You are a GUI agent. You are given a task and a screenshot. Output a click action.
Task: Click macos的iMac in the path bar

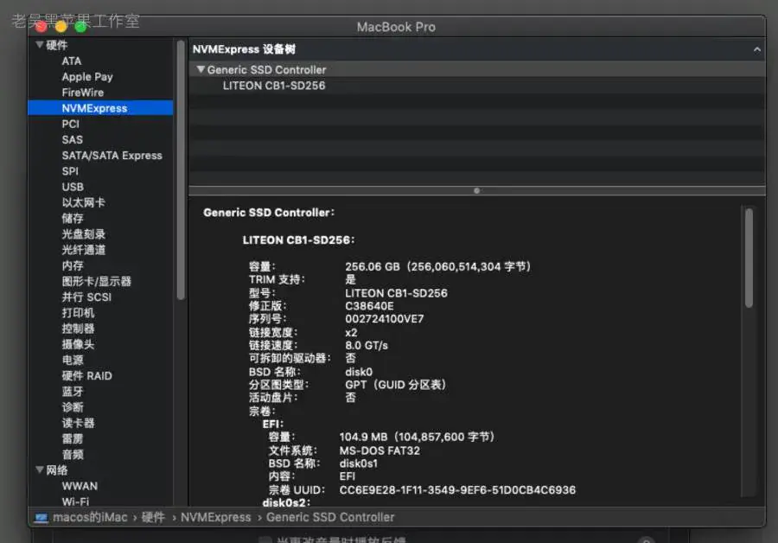(x=90, y=517)
